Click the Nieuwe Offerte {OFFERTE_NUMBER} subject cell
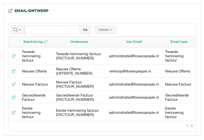The width and height of the screenshot is (204, 140). click(x=74, y=71)
